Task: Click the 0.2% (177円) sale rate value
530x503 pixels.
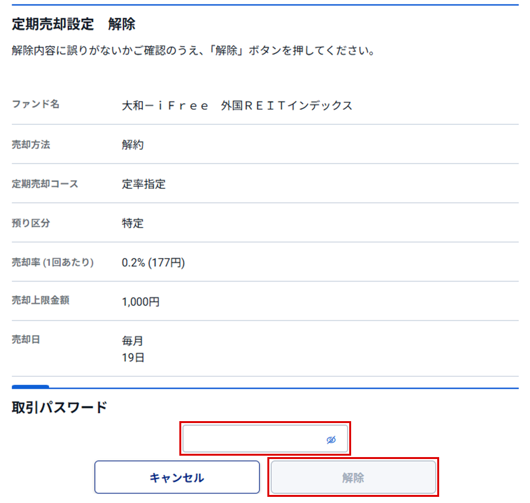Action: [x=153, y=263]
